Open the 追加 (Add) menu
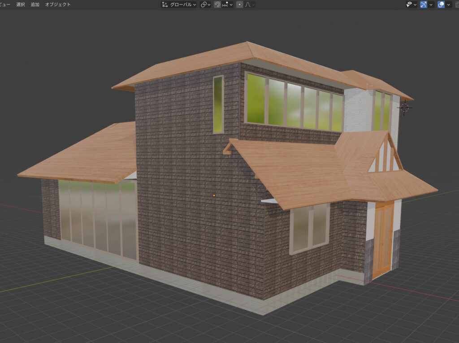 (35, 4)
